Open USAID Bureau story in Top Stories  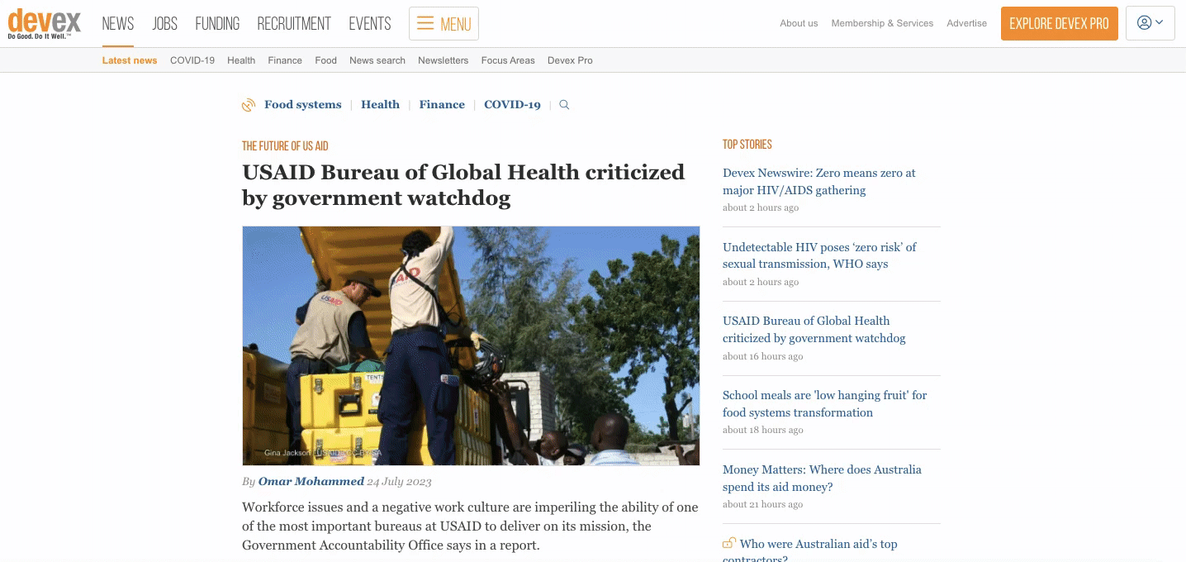coord(814,329)
